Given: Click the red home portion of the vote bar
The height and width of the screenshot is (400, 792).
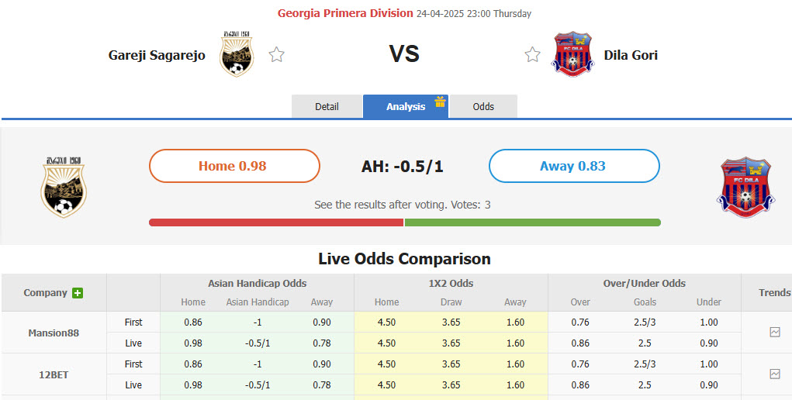Looking at the screenshot, I should 276,222.
